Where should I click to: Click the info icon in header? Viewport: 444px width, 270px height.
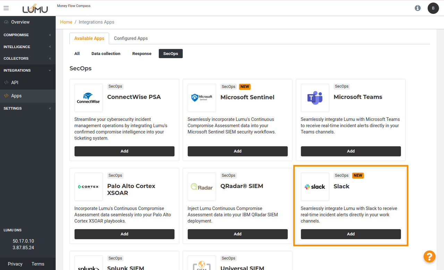(x=418, y=8)
